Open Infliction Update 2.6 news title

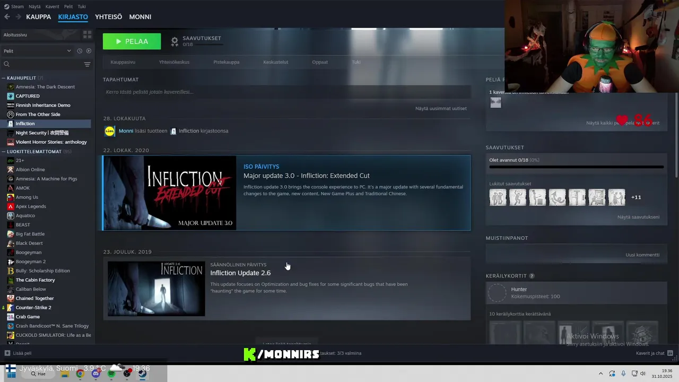[x=240, y=273]
